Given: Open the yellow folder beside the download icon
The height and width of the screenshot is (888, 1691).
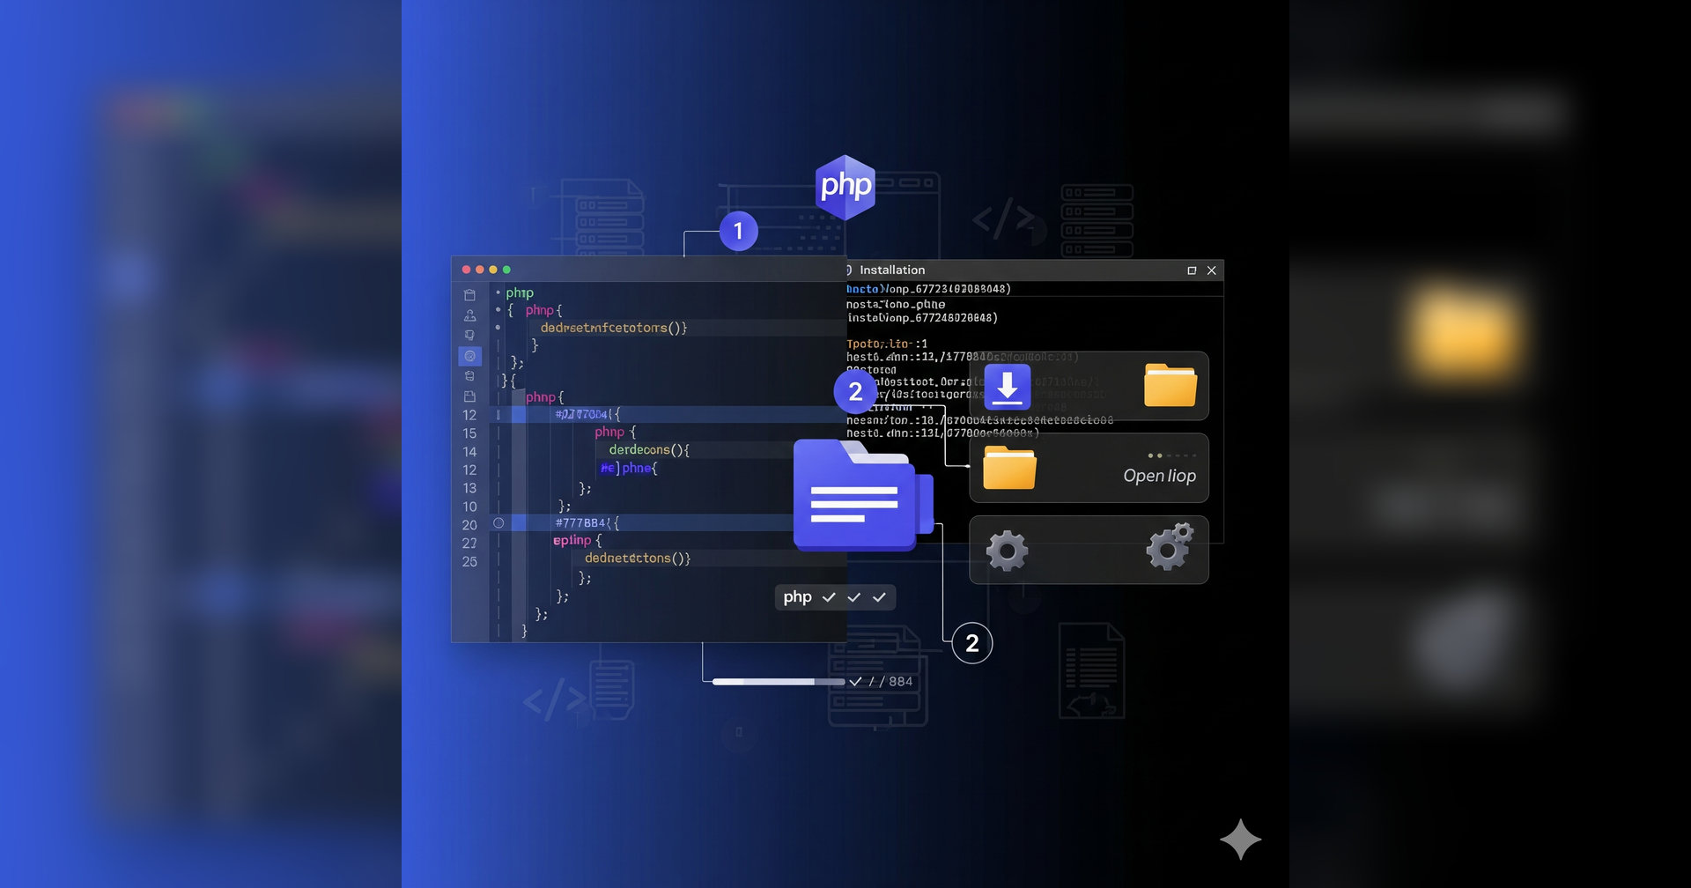Looking at the screenshot, I should 1170,385.
